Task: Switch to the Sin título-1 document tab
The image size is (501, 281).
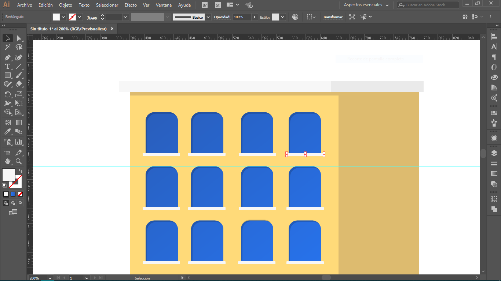Action: 68,29
